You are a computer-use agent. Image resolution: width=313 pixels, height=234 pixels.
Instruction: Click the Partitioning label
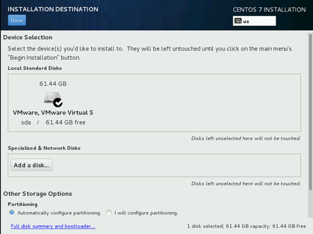point(23,204)
